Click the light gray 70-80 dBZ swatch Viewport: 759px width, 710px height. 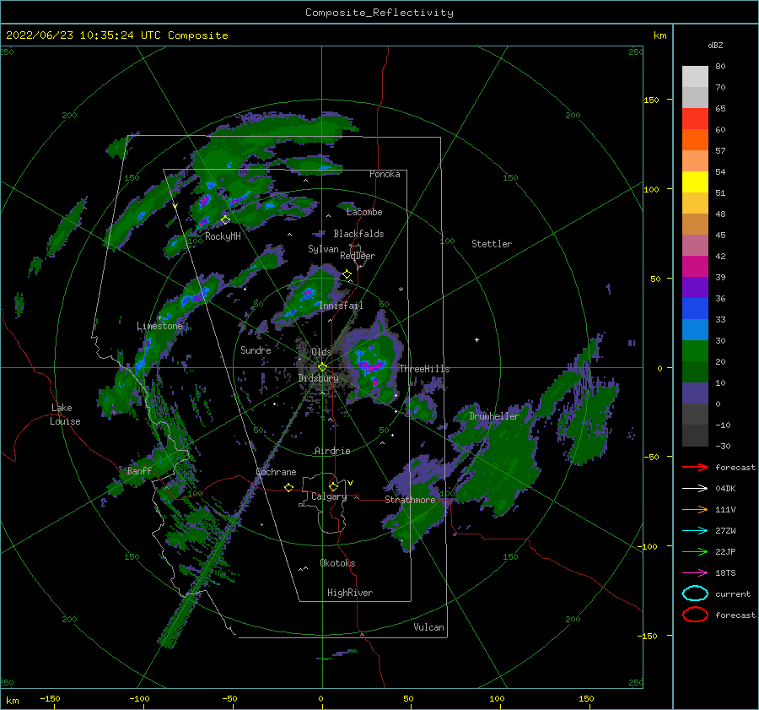coord(695,77)
